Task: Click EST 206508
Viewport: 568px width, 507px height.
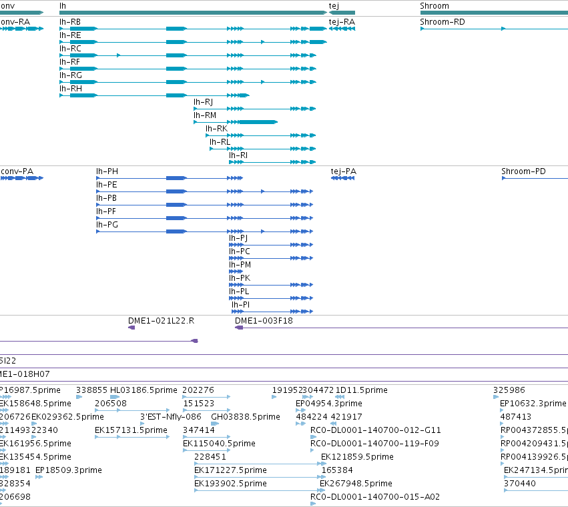Action: click(111, 404)
